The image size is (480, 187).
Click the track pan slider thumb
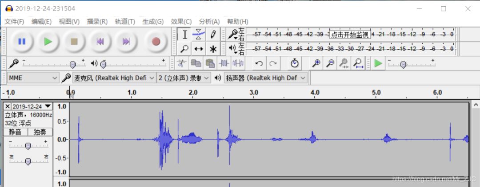[x=28, y=161]
